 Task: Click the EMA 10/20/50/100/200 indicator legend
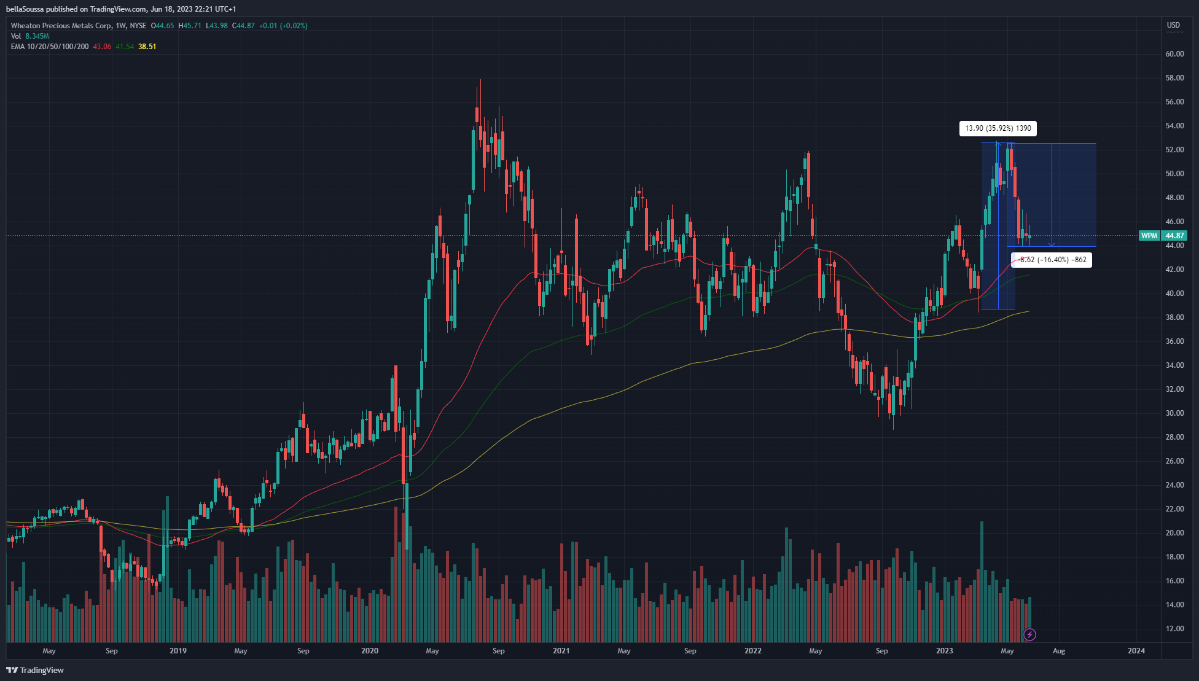(50, 47)
